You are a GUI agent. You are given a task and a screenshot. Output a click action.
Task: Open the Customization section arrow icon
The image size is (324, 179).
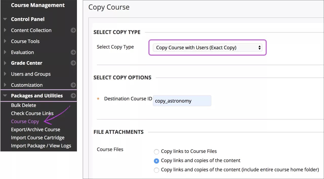point(73,85)
